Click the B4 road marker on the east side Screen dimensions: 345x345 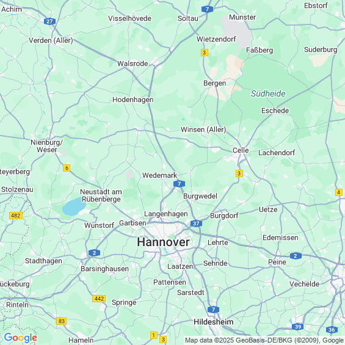(x=339, y=192)
